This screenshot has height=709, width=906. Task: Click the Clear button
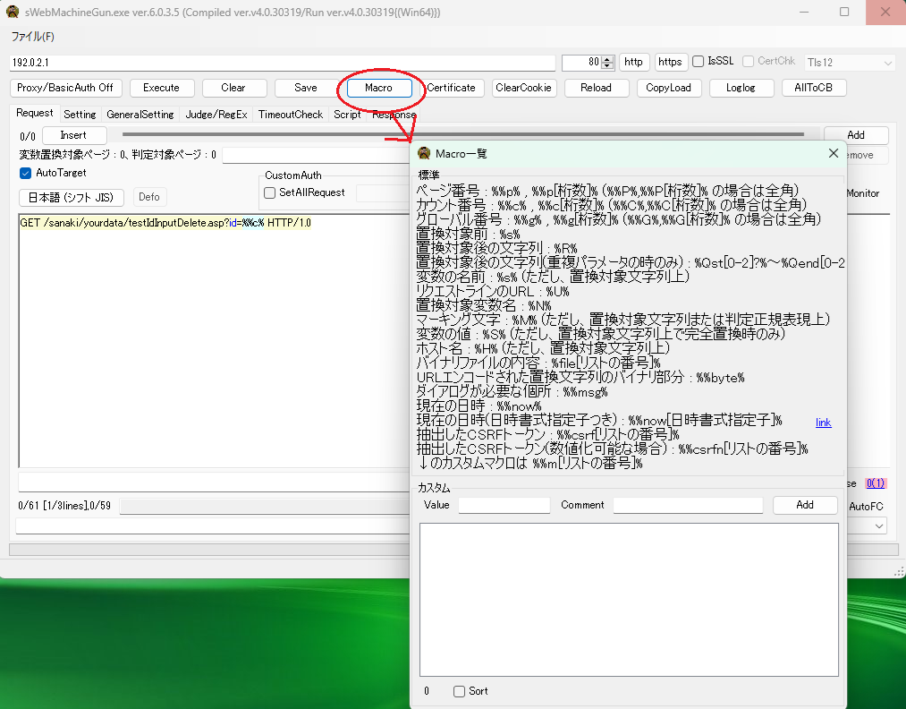coord(233,88)
